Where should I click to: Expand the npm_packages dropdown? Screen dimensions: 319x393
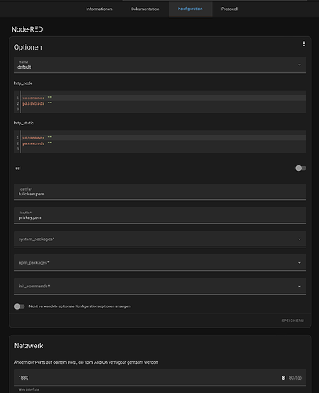tap(160, 262)
